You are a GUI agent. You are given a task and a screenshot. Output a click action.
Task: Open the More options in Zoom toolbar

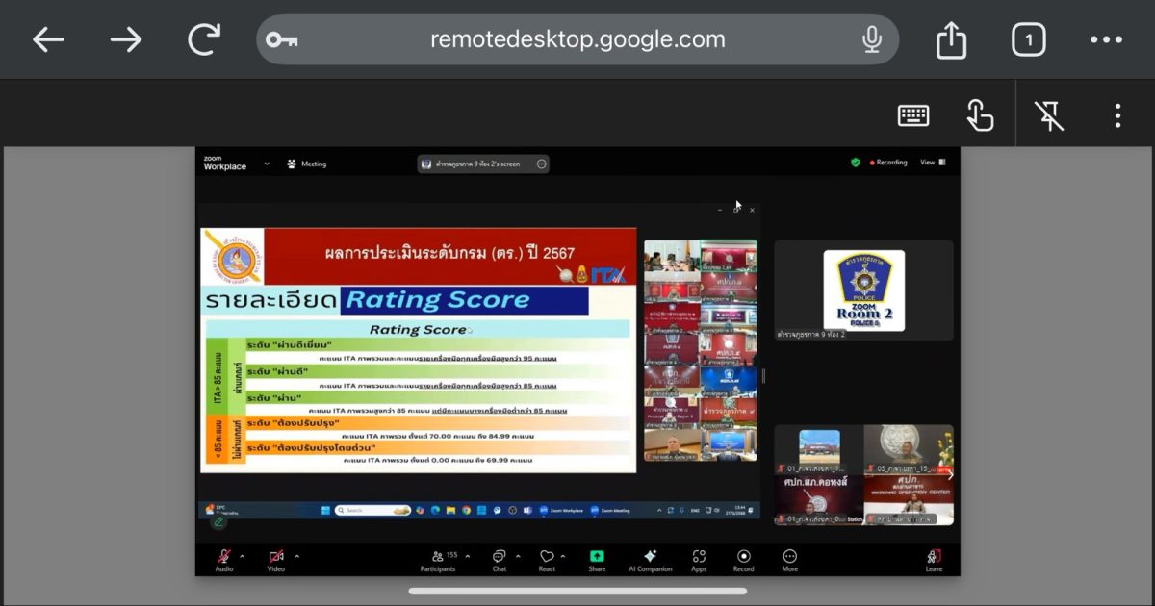coord(789,557)
